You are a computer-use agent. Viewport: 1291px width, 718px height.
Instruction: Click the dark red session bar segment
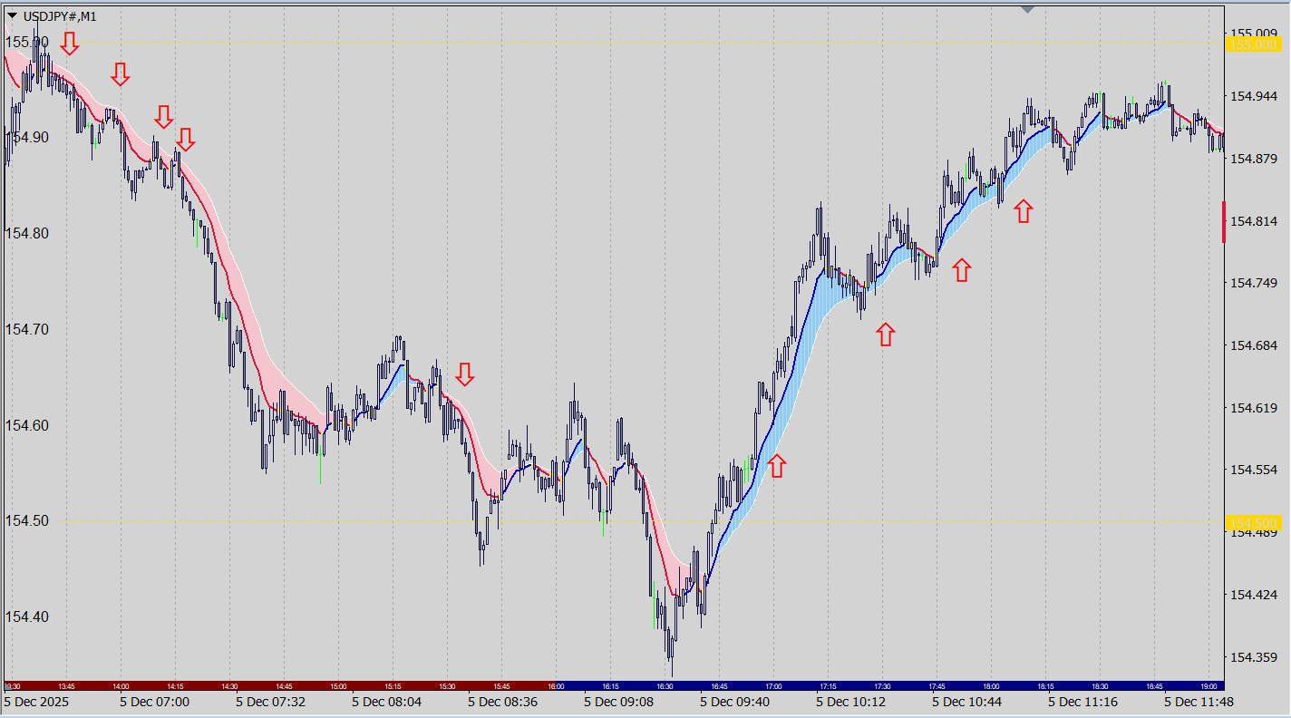272,686
